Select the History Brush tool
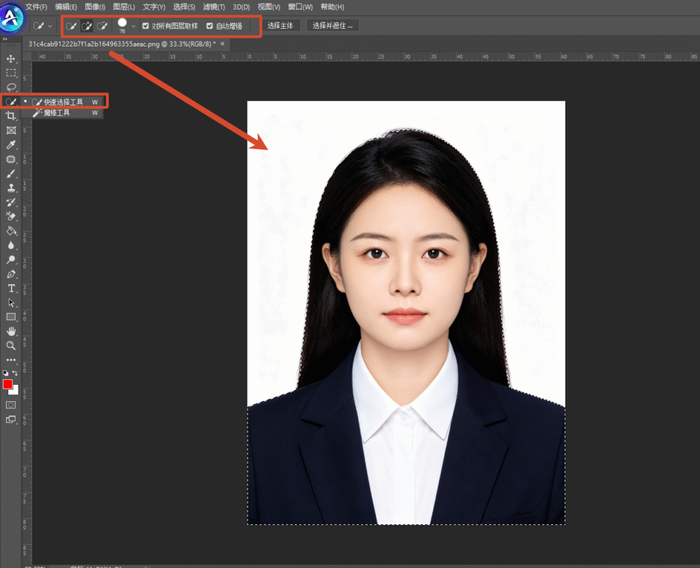 point(11,202)
